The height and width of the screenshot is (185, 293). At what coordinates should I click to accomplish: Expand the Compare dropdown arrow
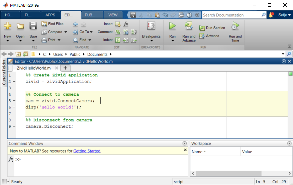click(x=66, y=32)
